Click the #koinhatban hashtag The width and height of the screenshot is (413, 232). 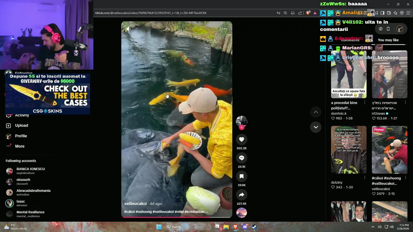[195, 212]
